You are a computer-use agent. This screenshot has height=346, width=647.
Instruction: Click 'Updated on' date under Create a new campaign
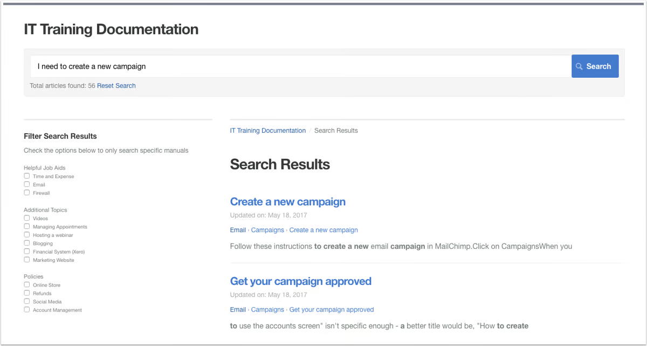(x=269, y=215)
